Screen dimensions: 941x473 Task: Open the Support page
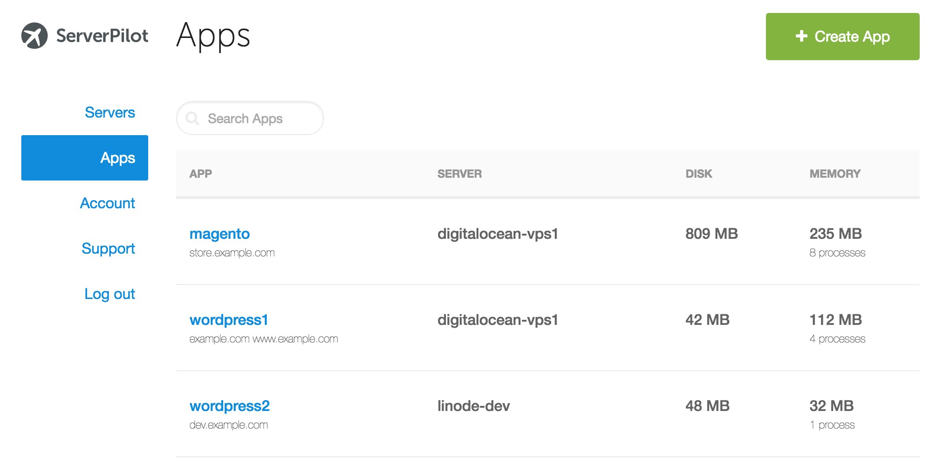click(108, 249)
